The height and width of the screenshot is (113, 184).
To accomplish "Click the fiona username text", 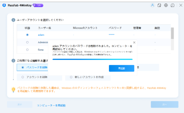I will (41, 50).
